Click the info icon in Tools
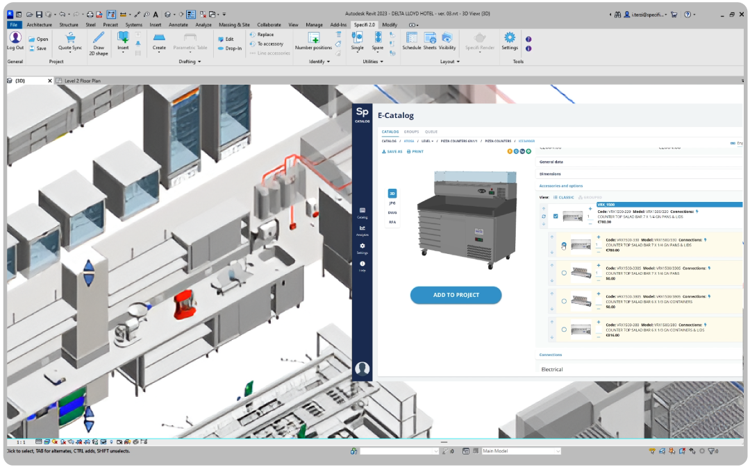The image size is (750, 467). [x=528, y=49]
